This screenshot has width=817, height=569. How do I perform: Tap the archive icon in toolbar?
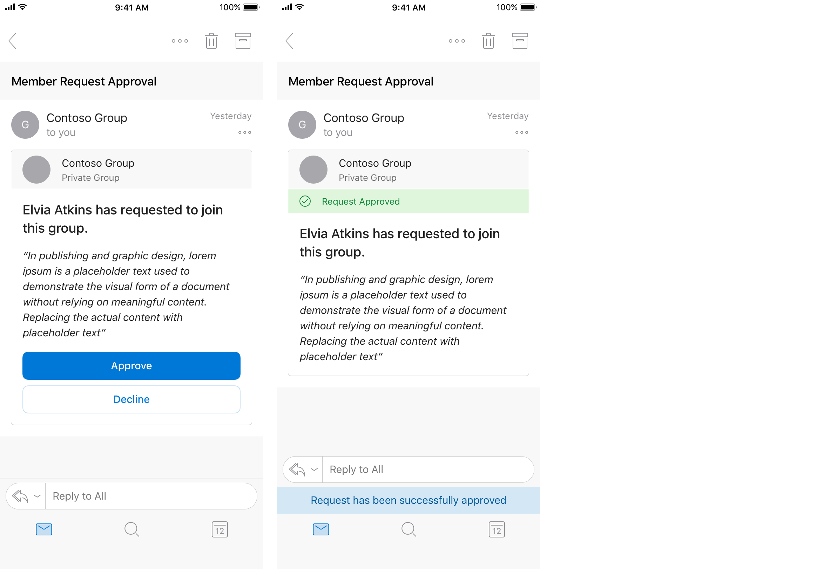[x=244, y=40]
